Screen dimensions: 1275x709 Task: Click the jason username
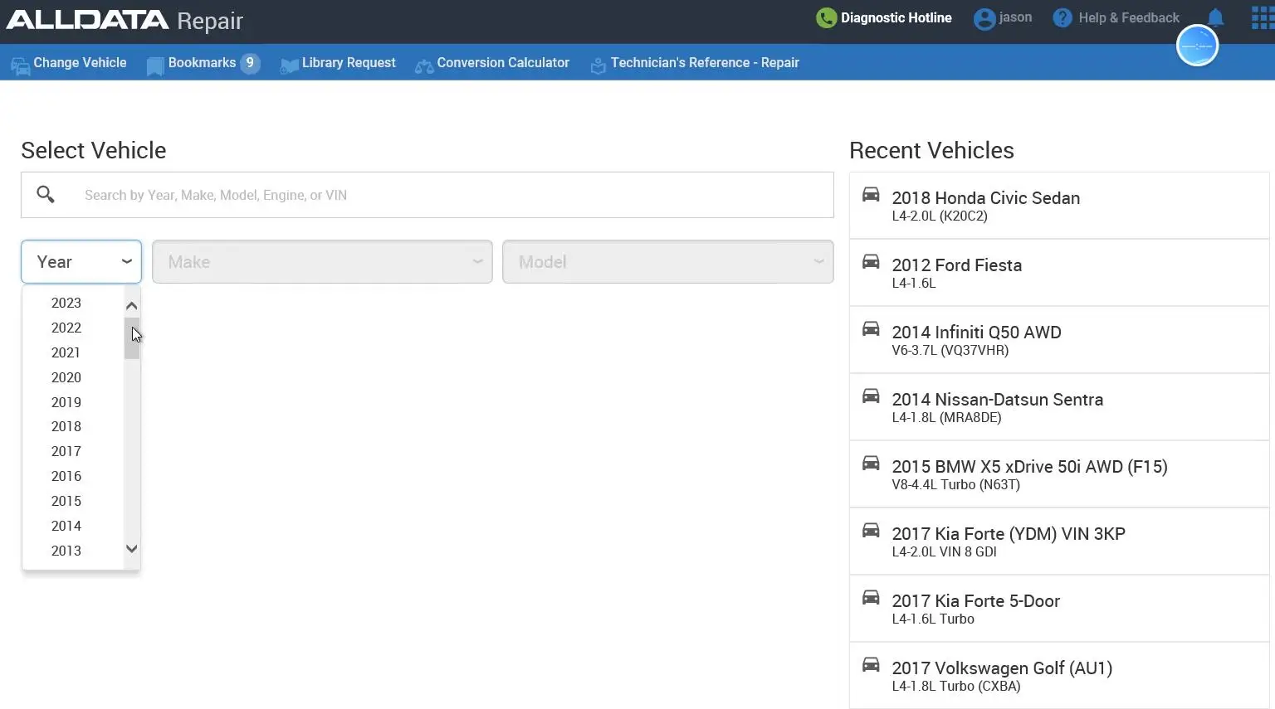1015,17
